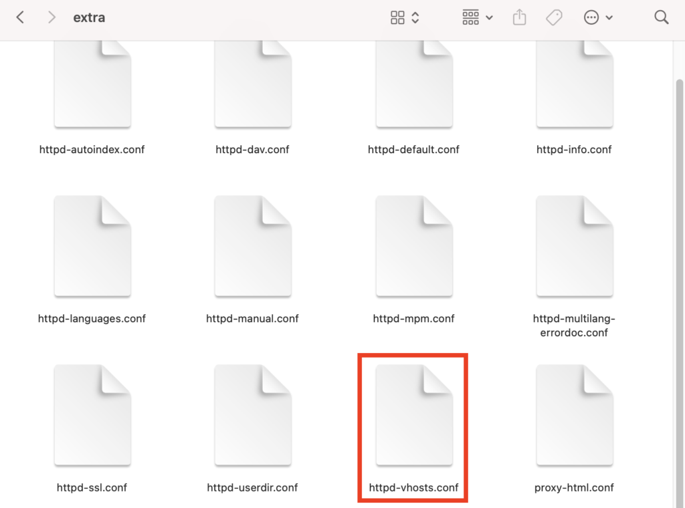
Task: Click the back navigation arrow
Action: [20, 18]
